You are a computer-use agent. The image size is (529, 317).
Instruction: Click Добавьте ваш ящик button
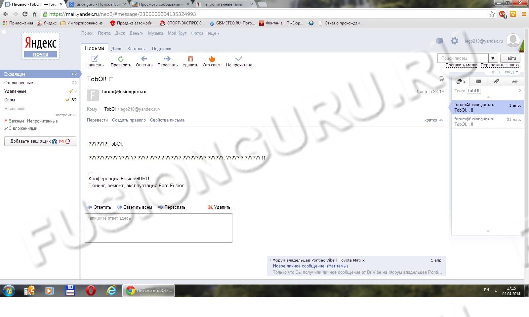(x=40, y=141)
